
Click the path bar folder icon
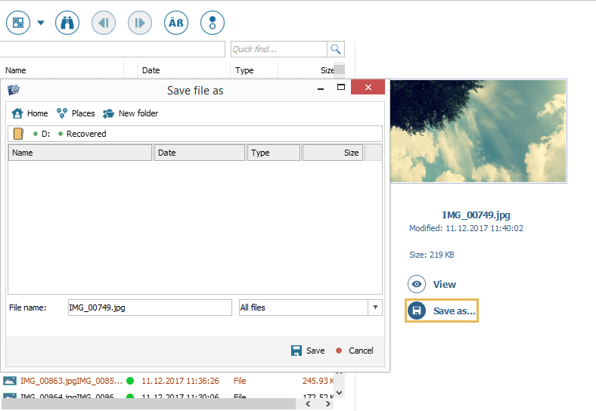(18, 134)
